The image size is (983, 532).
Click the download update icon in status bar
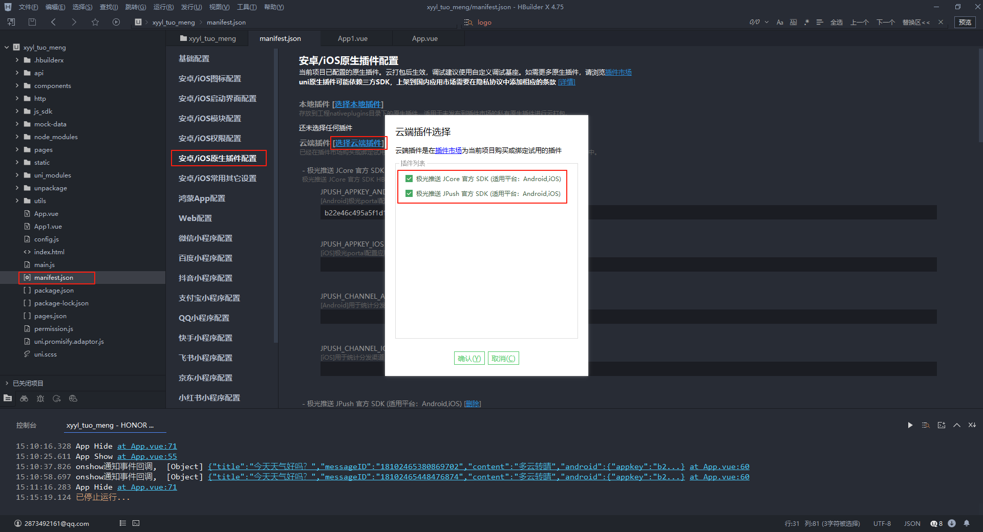tap(952, 523)
